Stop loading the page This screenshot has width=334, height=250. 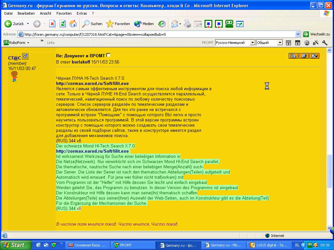[x=52, y=24]
